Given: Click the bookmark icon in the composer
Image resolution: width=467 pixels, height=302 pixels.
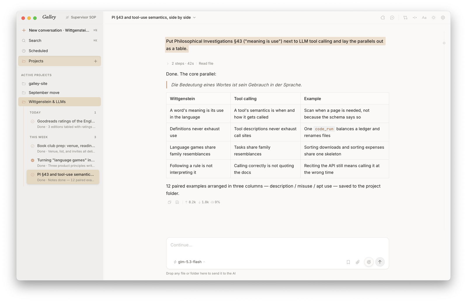Looking at the screenshot, I should pyautogui.click(x=348, y=262).
